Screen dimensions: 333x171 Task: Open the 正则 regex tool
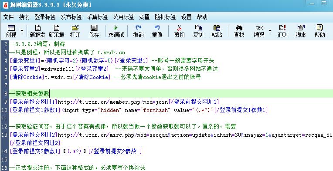point(282,31)
